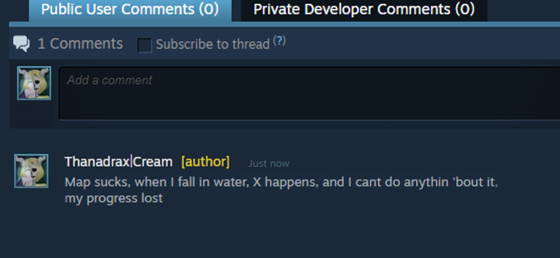Screen dimensions: 560x258
Task: Click the speech bubbles comments icon
Action: click(x=21, y=44)
